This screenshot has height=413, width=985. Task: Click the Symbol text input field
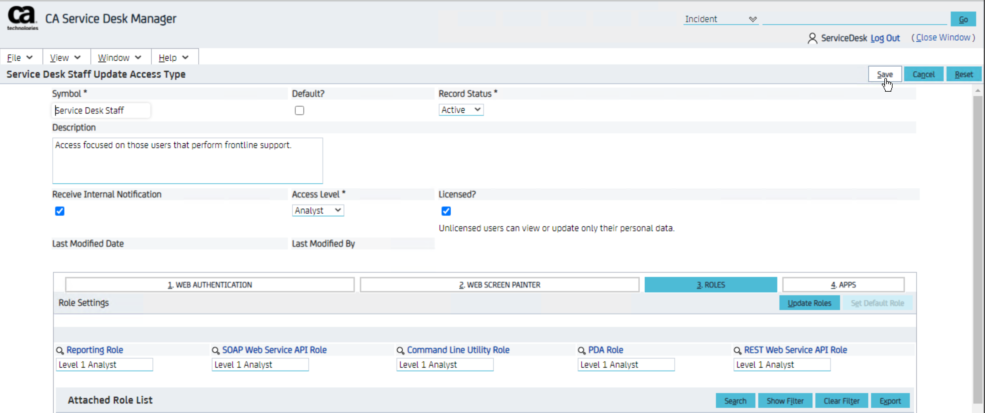tap(101, 110)
